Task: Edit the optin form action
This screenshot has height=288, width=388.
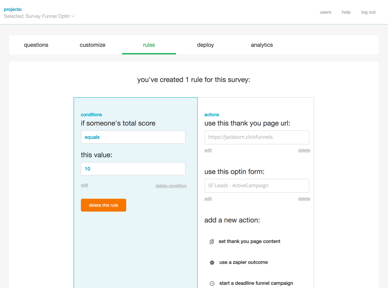Action: click(x=208, y=199)
